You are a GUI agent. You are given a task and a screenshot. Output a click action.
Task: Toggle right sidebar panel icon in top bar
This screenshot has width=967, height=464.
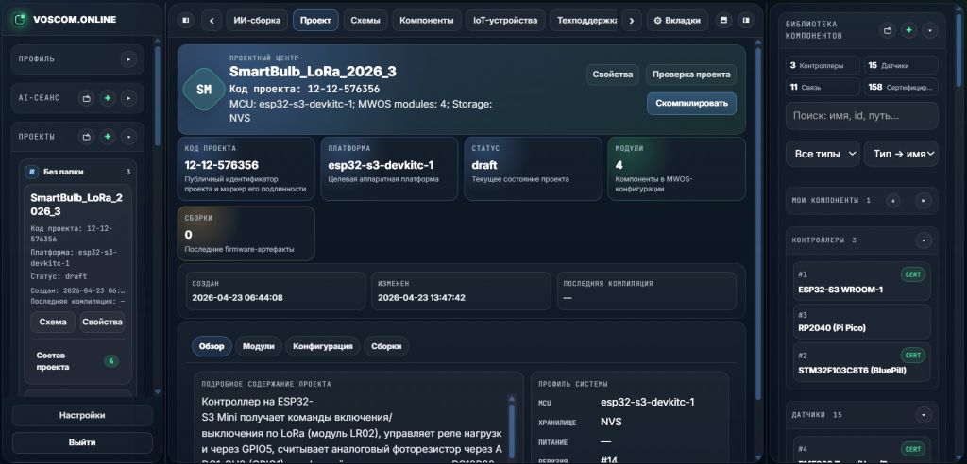tap(746, 21)
